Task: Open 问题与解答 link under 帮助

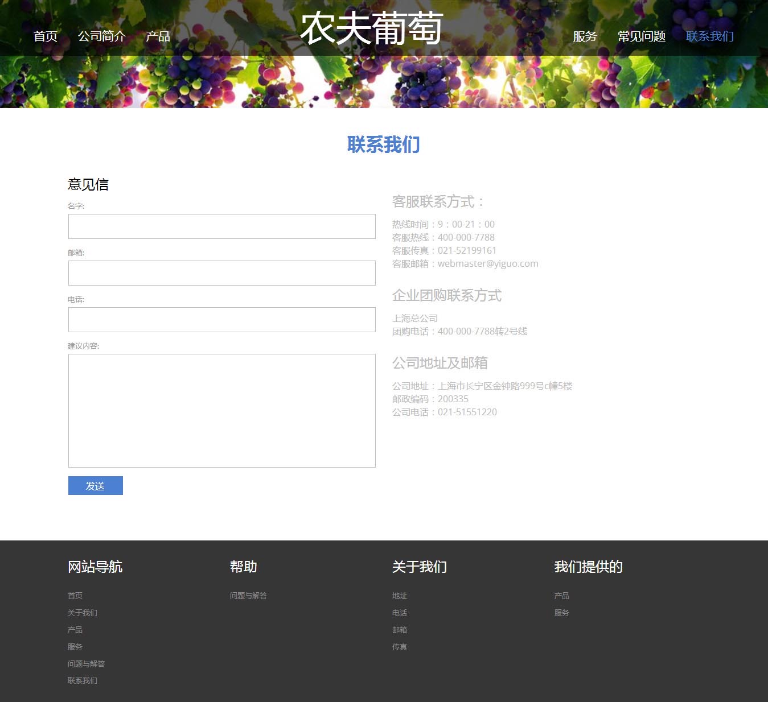Action: click(x=248, y=596)
